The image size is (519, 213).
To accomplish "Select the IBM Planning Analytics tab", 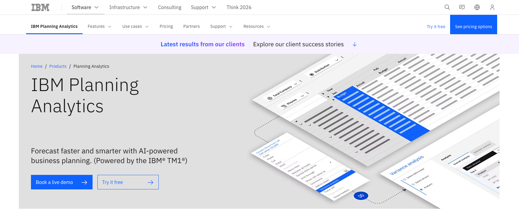I will pyautogui.click(x=54, y=26).
